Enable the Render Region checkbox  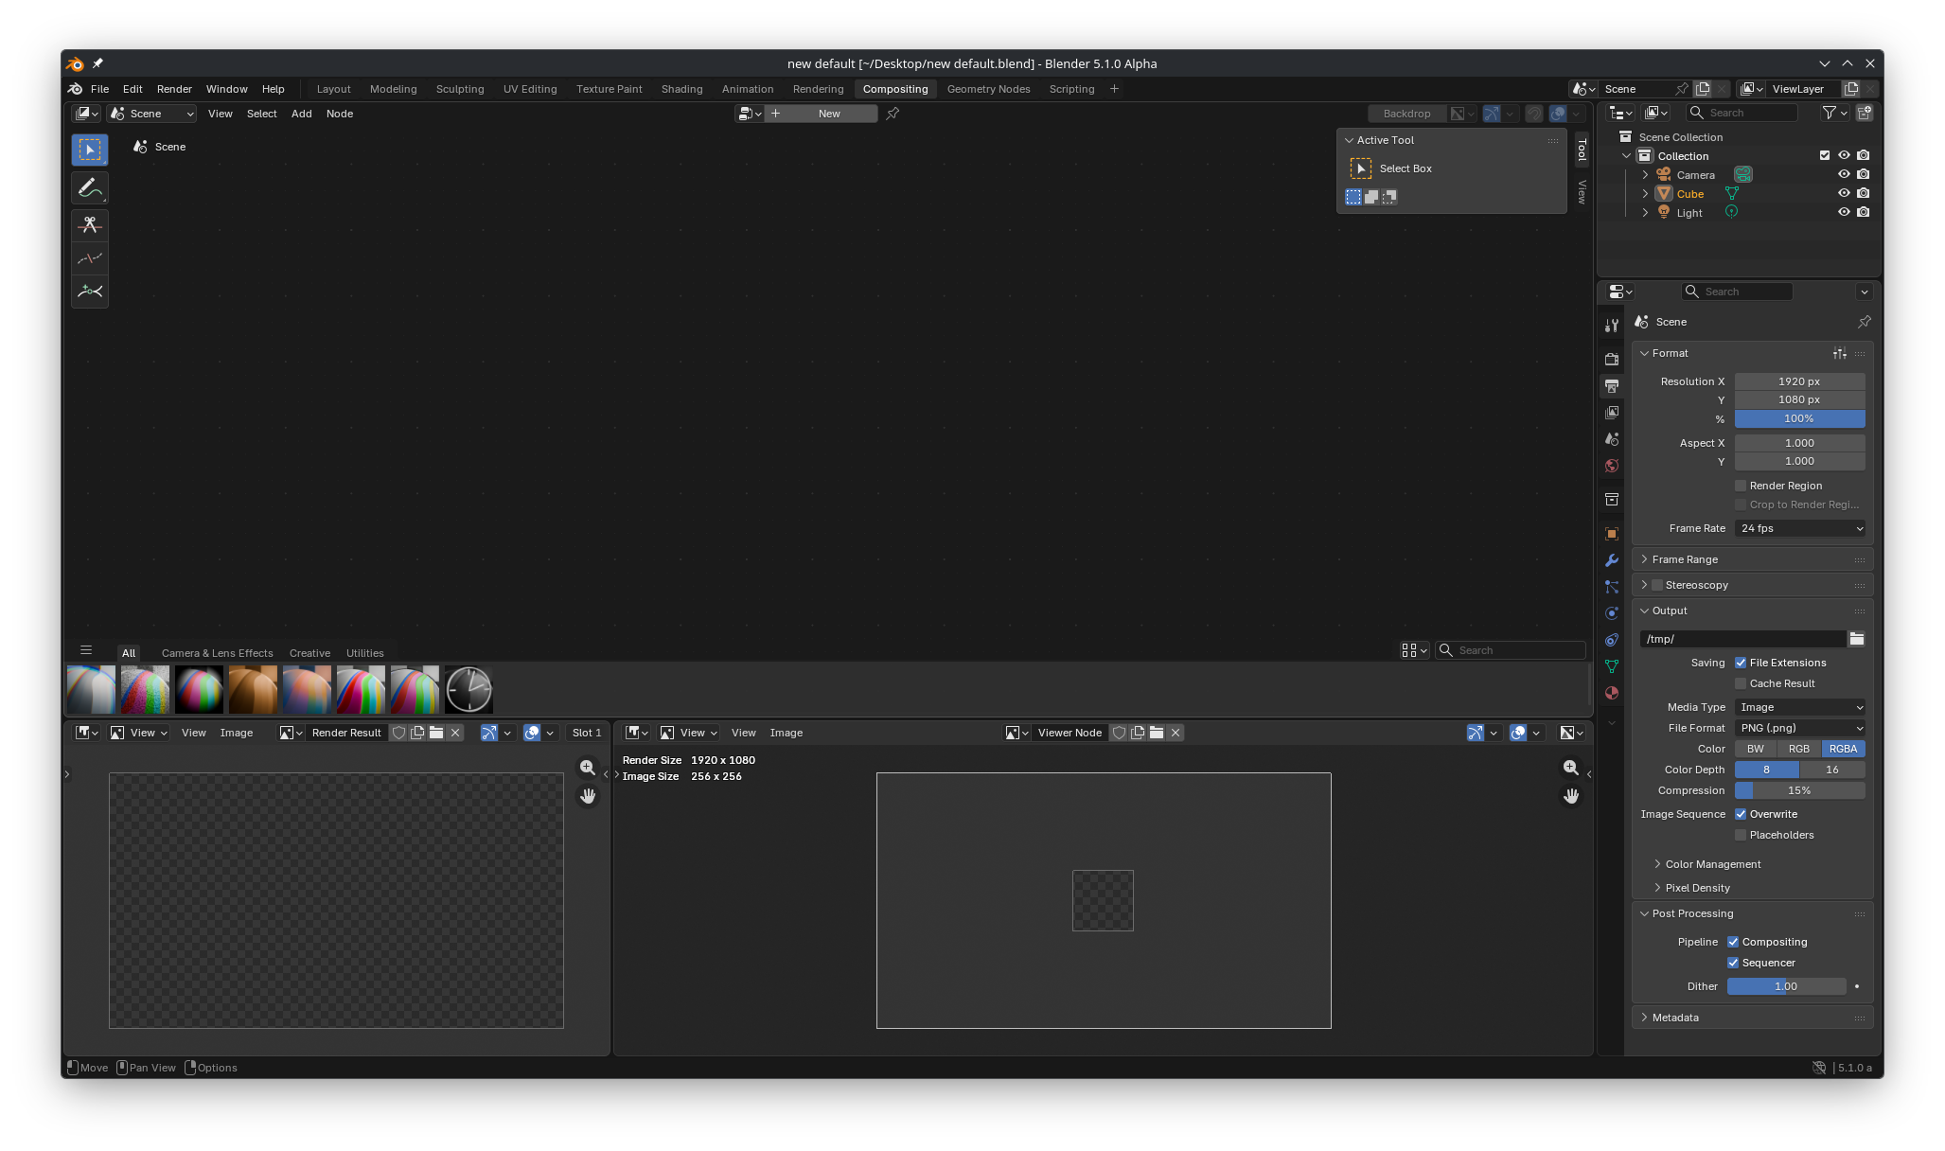(x=1741, y=486)
